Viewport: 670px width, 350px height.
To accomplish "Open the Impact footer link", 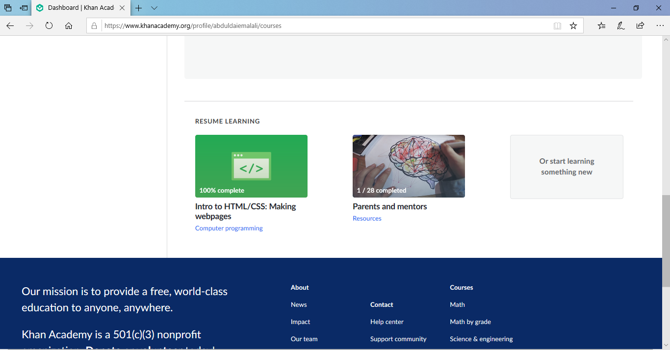I will [x=300, y=322].
